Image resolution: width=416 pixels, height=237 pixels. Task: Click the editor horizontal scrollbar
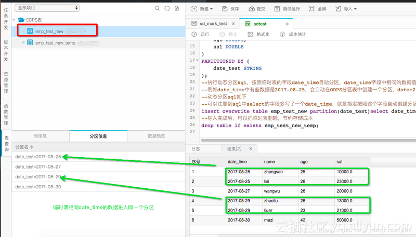(308, 140)
